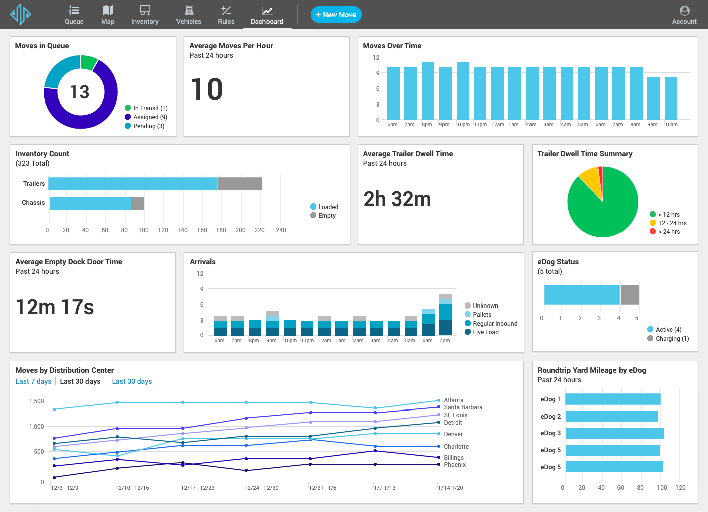Select the bold Last 30 days filter
708x512 pixels.
80,381
